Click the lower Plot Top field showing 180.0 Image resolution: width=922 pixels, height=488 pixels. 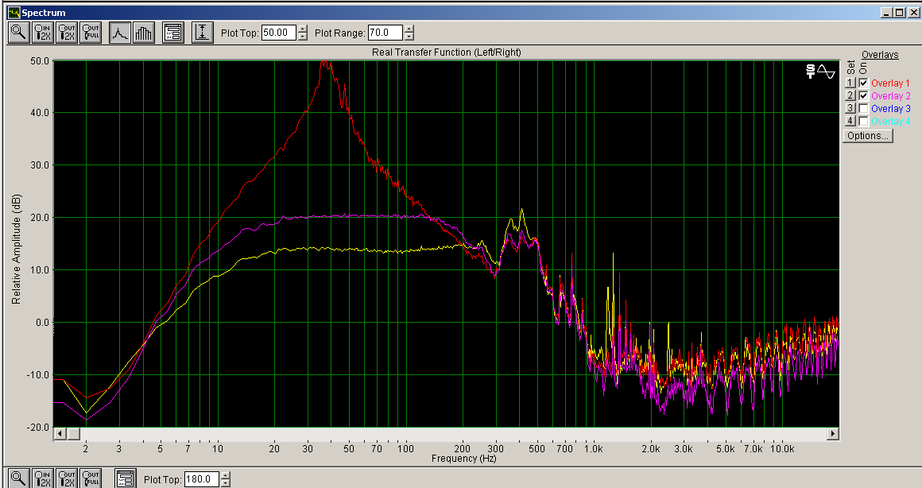[202, 479]
